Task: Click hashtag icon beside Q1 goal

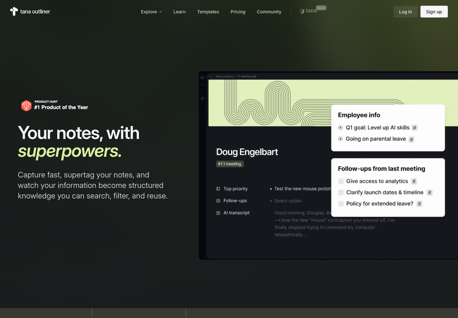Action: click(414, 128)
